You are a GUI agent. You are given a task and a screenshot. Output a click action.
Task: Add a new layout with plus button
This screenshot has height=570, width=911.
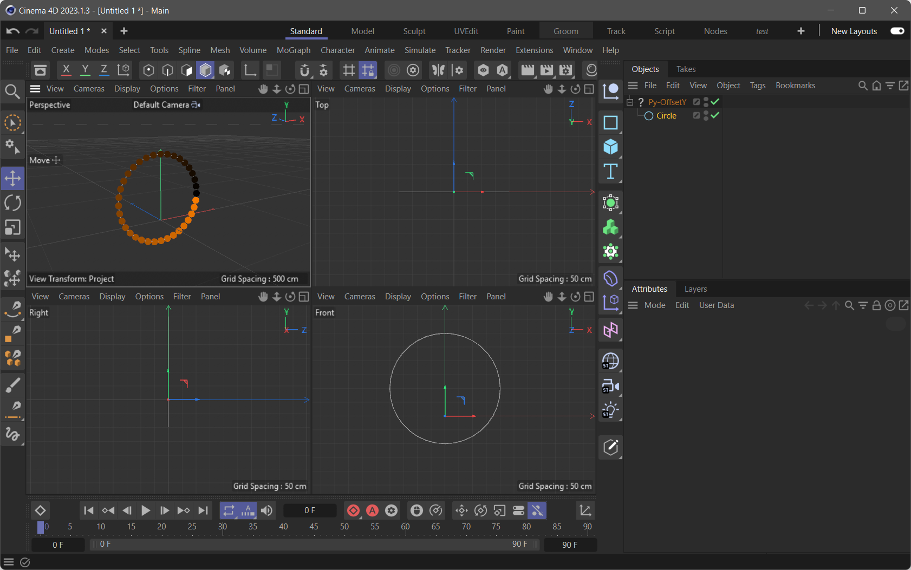[801, 31]
